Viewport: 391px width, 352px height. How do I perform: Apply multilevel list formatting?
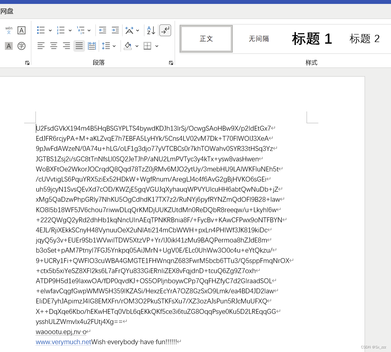pos(80,30)
